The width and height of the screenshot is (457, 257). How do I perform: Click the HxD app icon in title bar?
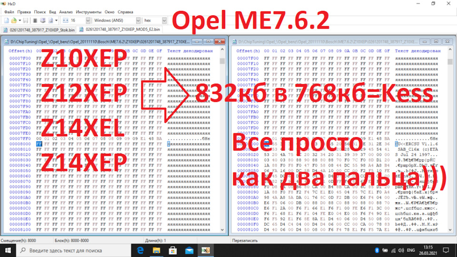[x=3, y=3]
